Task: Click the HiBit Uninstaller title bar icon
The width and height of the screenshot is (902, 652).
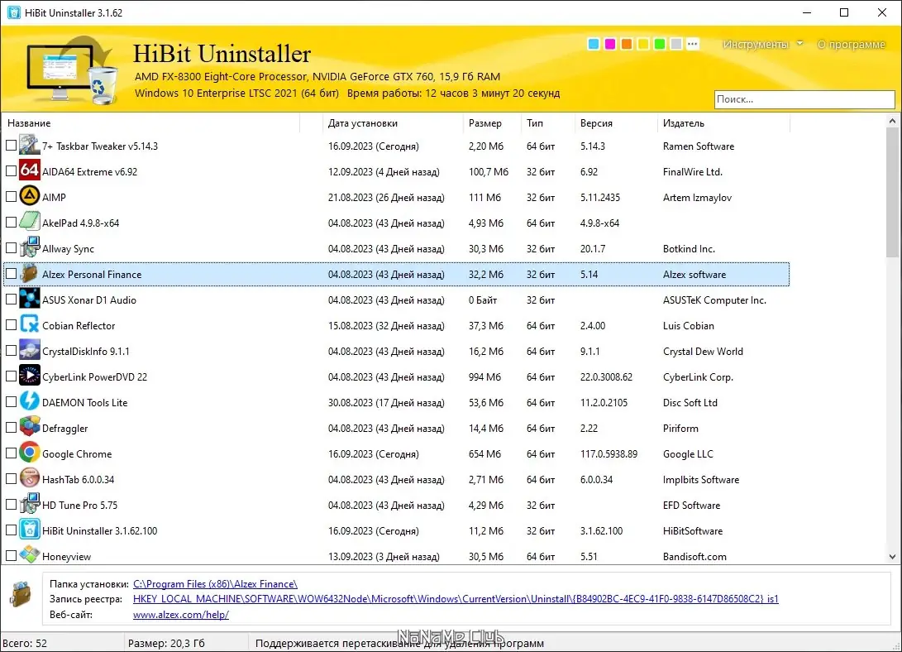Action: click(x=14, y=12)
